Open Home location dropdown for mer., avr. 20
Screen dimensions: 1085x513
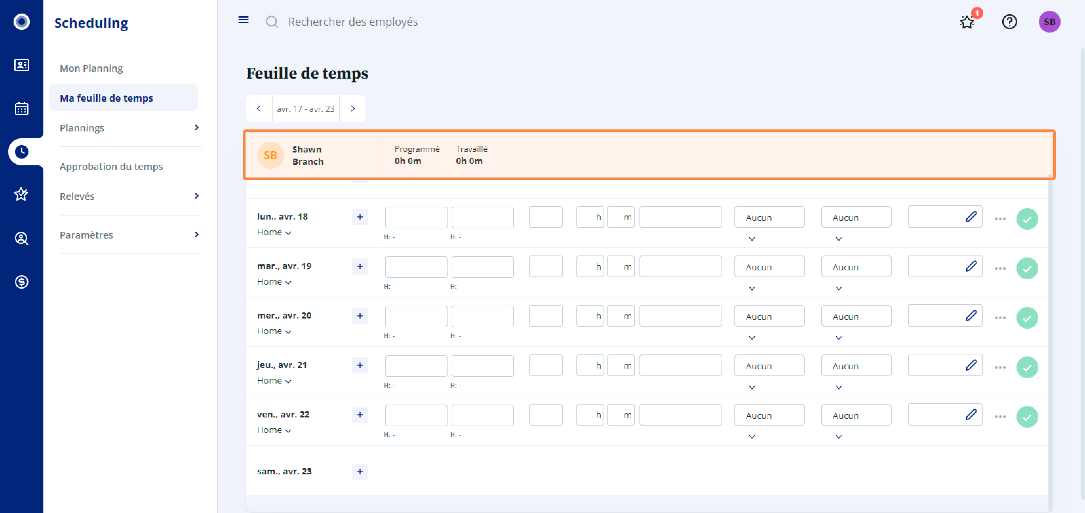pos(274,331)
